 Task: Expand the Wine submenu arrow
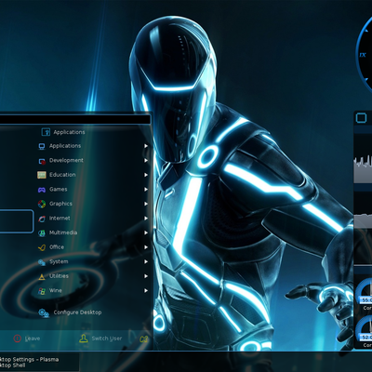pyautogui.click(x=146, y=291)
